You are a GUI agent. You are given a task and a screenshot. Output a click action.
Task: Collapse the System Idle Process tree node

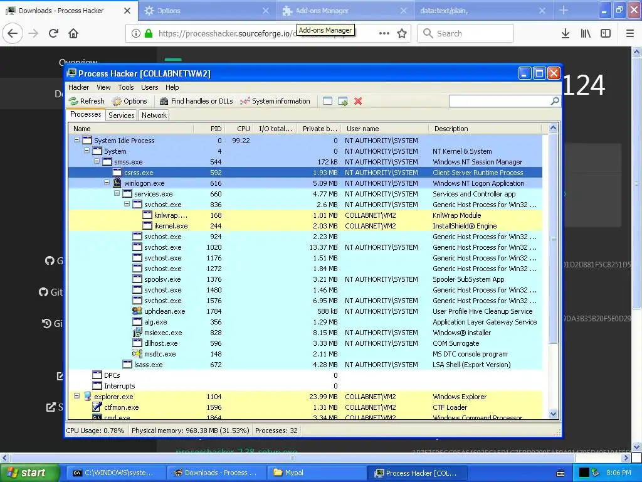76,140
